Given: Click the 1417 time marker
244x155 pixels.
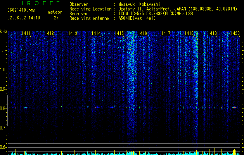Looking at the screenshot, I should tap(166, 33).
